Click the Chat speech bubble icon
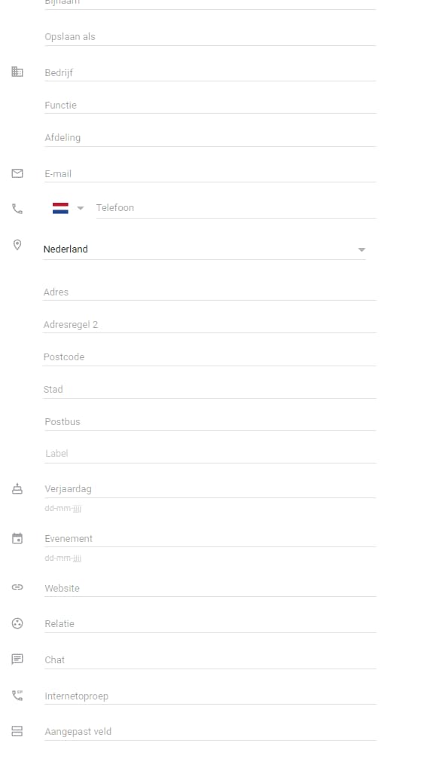Image resolution: width=436 pixels, height=762 pixels. click(17, 659)
